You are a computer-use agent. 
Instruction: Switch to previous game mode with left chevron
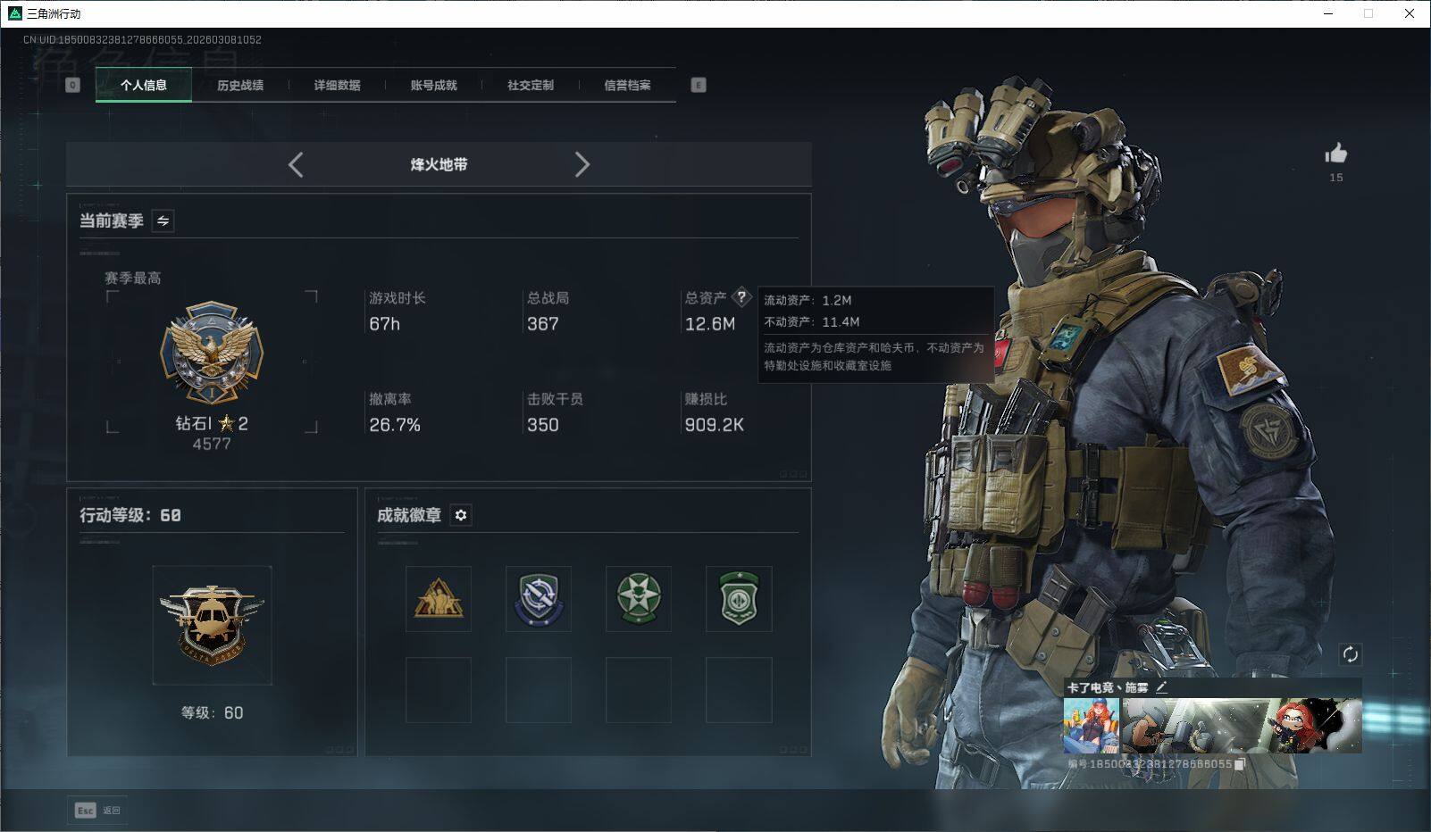296,164
